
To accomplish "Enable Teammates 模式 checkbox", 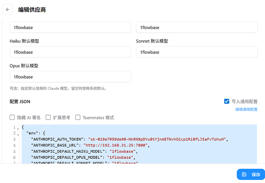I will tap(78, 117).
